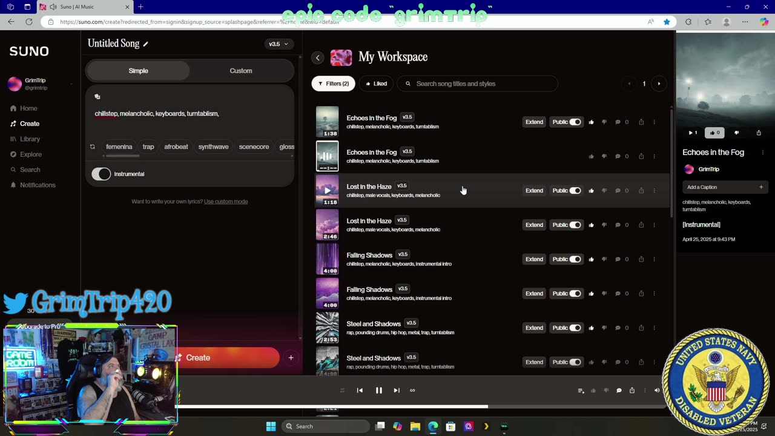Image resolution: width=775 pixels, height=436 pixels.
Task: Open comments from the bottom player bar
Action: [x=619, y=391]
